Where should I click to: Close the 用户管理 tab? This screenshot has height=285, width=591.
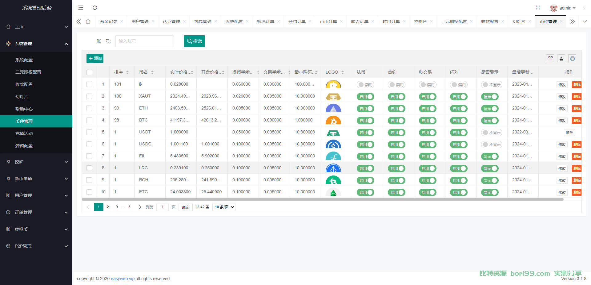pyautogui.click(x=153, y=21)
